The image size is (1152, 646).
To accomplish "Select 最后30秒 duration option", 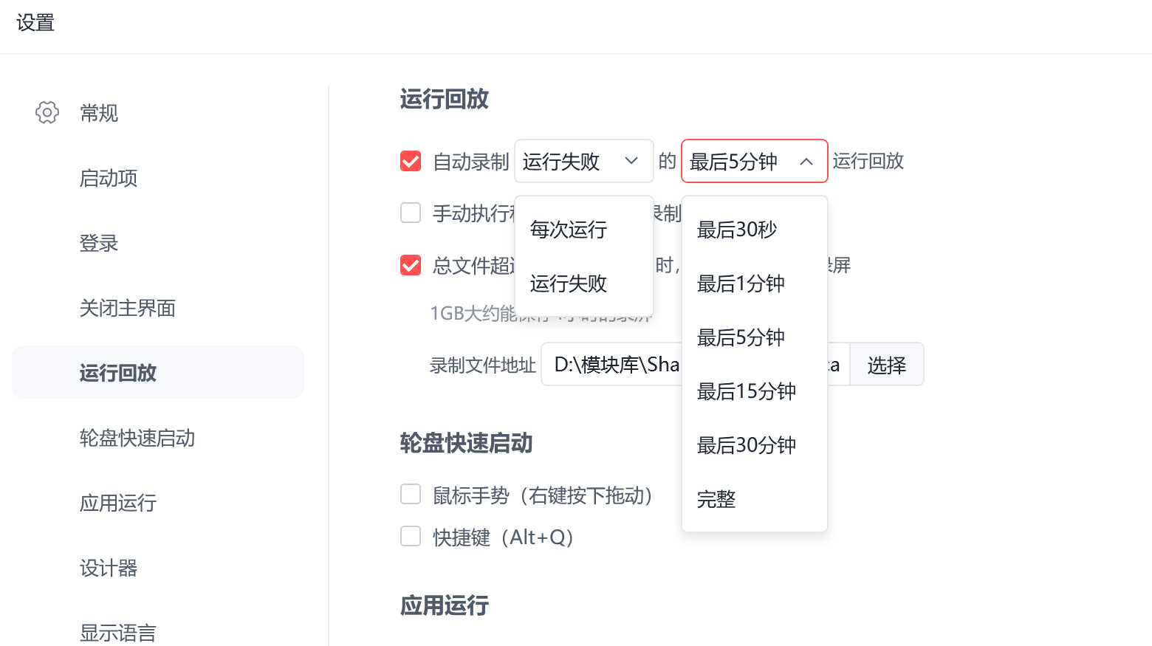I will coord(737,230).
